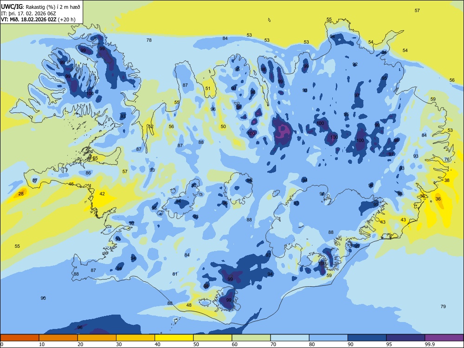The height and width of the screenshot is (348, 464).
Task: Click the legend label '99.9'
Action: pos(430,344)
